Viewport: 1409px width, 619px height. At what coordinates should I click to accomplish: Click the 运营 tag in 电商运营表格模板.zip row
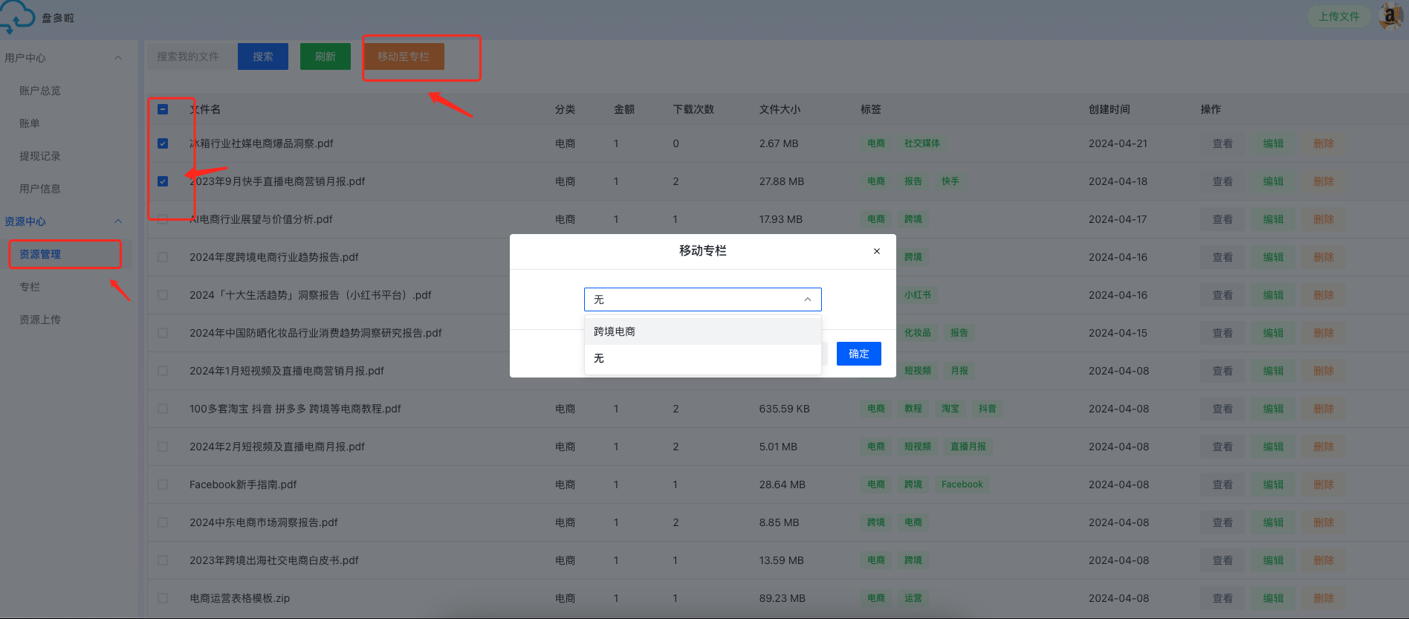click(913, 598)
